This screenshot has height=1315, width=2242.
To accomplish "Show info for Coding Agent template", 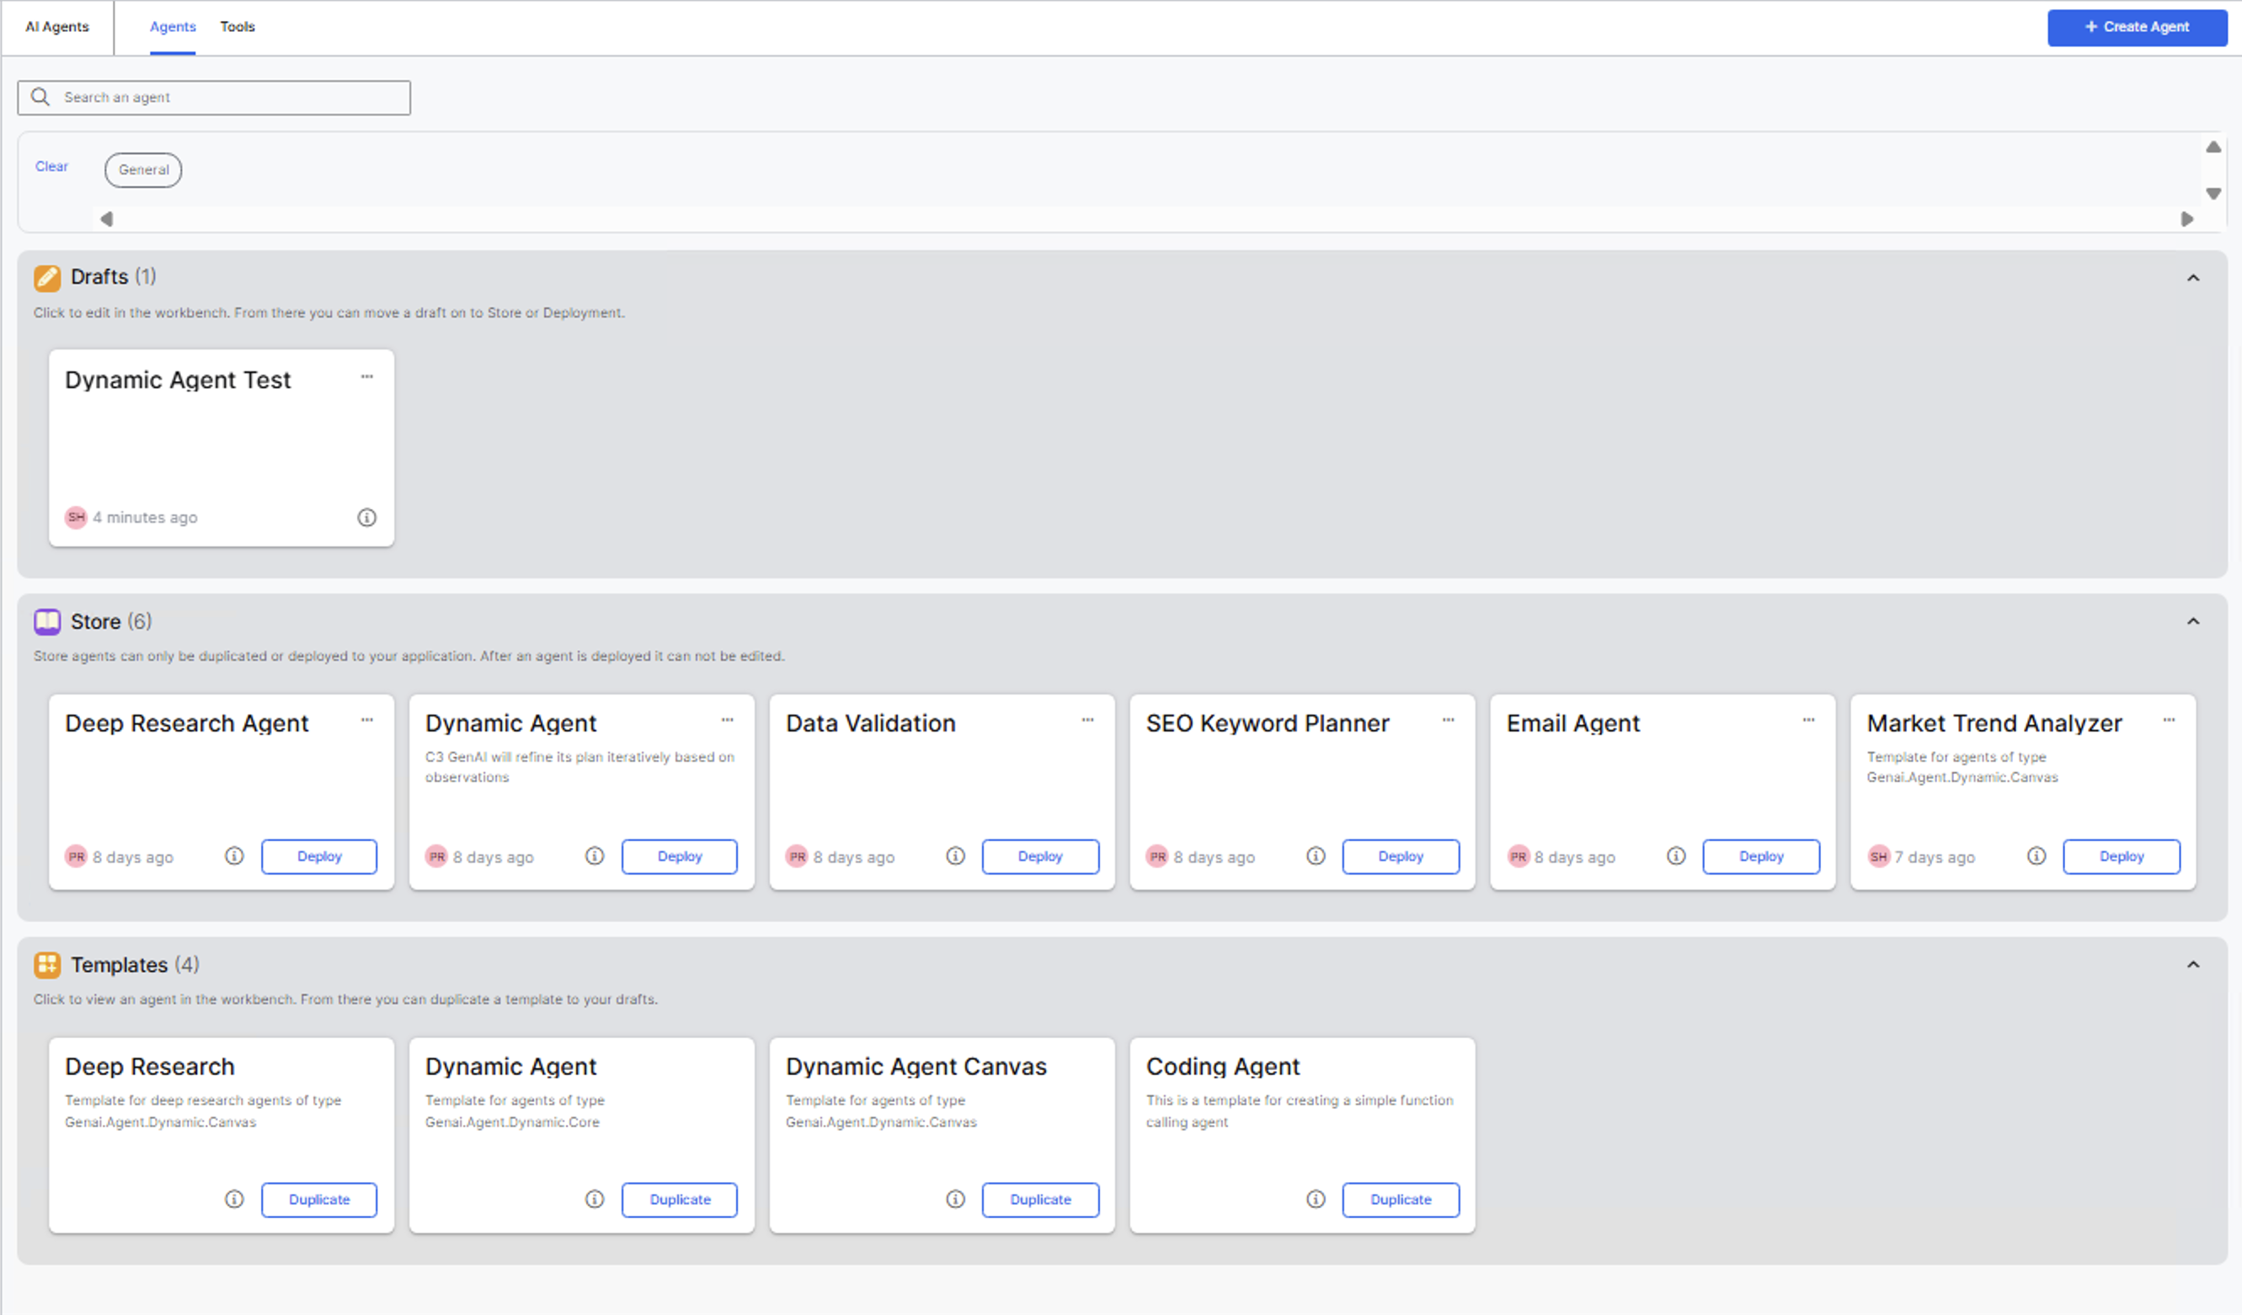I will (1315, 1200).
